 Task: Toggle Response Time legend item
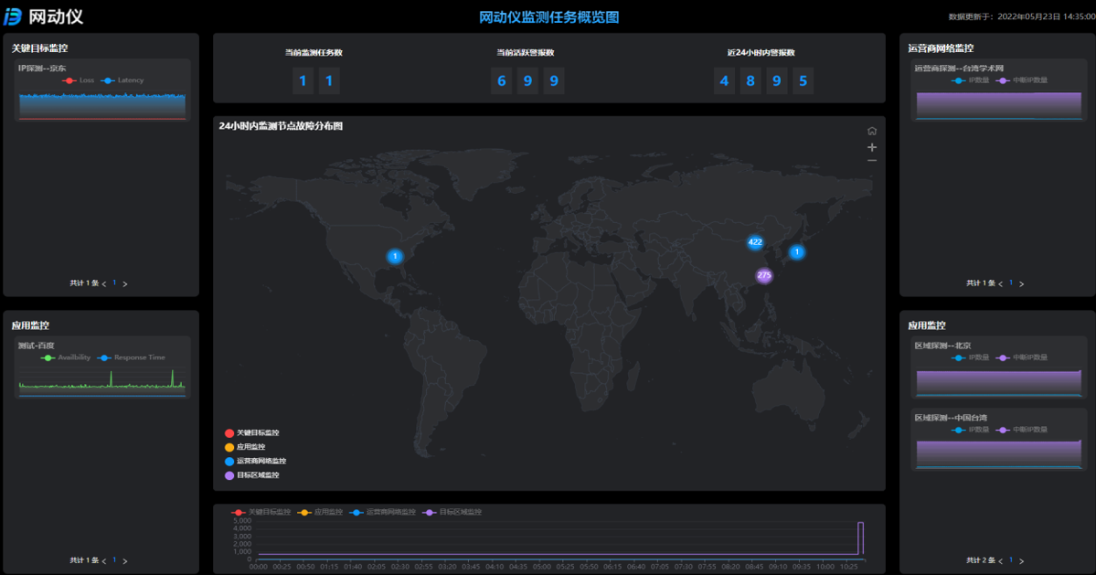click(x=131, y=357)
